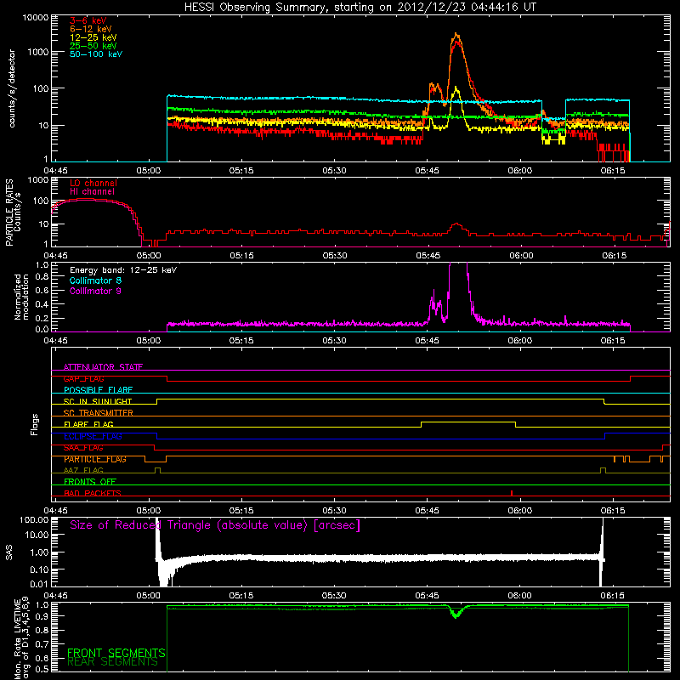Click the Mon. Rate LIVETIME axis label

coord(22,639)
